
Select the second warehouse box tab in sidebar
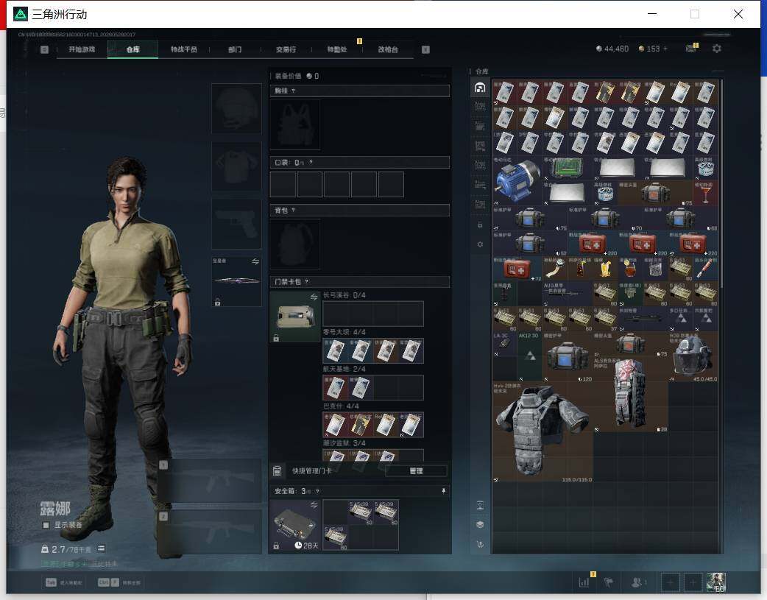coord(480,106)
